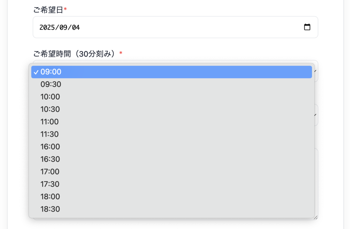Pick 11:30 from the list
Viewport: 350px width, 229px height.
172,134
